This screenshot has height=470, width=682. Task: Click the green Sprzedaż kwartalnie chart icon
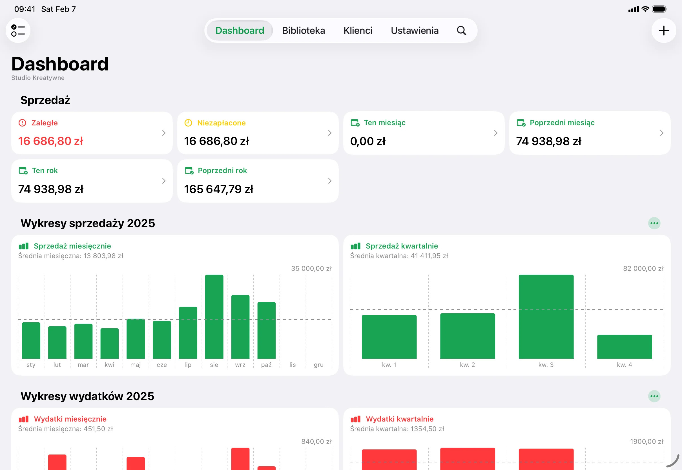coord(355,246)
